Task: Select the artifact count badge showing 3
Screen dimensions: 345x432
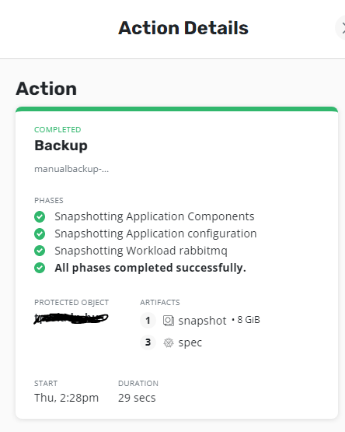Action: coord(148,342)
